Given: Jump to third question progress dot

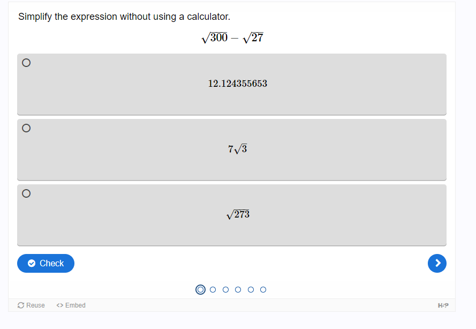Looking at the screenshot, I should pos(225,289).
